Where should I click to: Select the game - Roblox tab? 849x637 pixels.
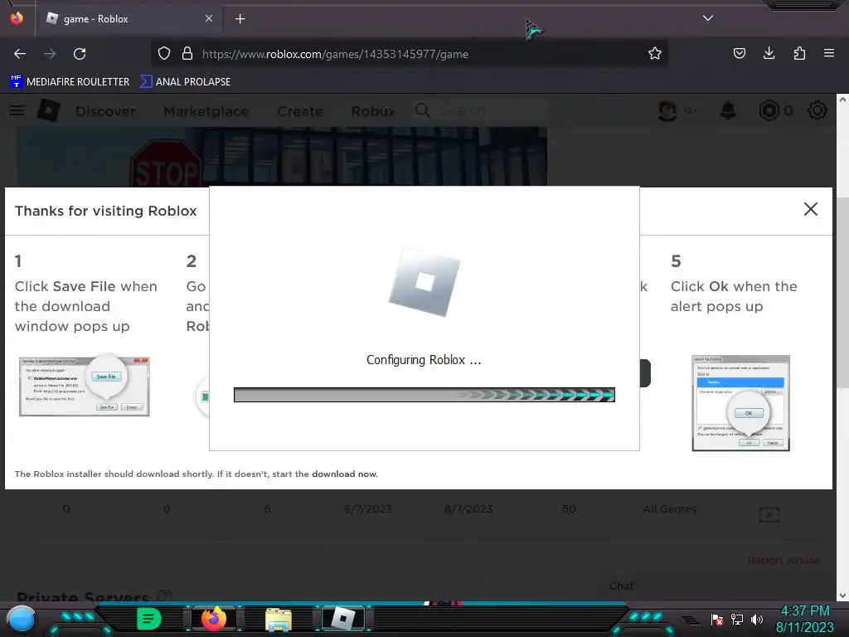tap(130, 18)
